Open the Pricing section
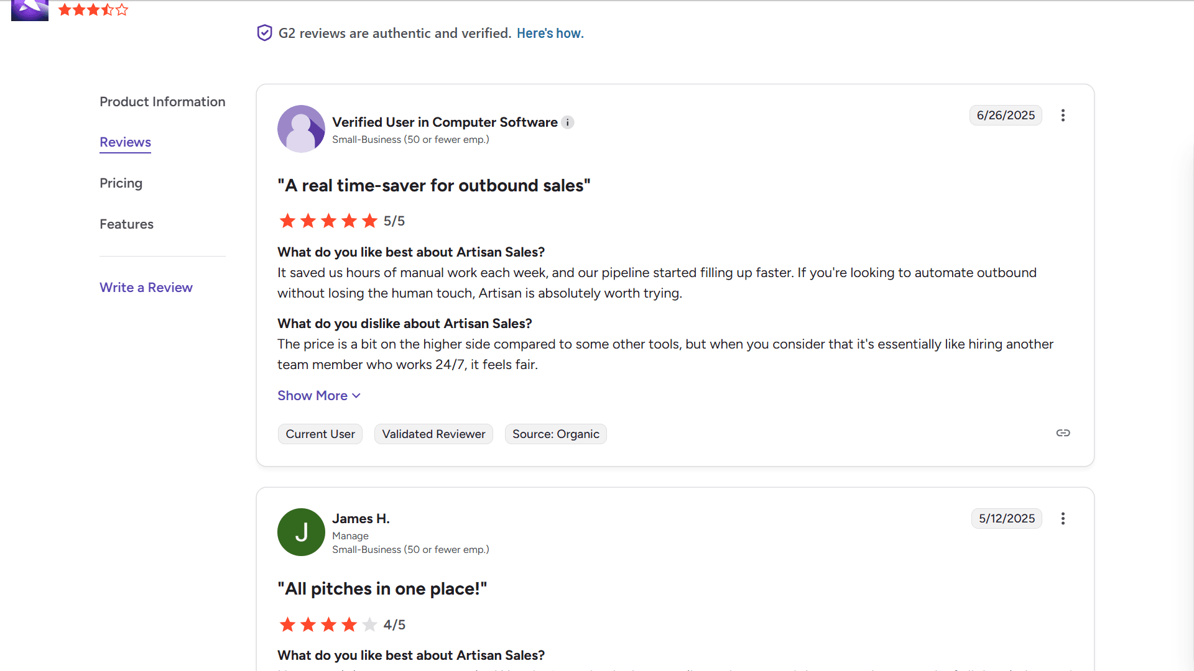The image size is (1194, 671). click(121, 183)
